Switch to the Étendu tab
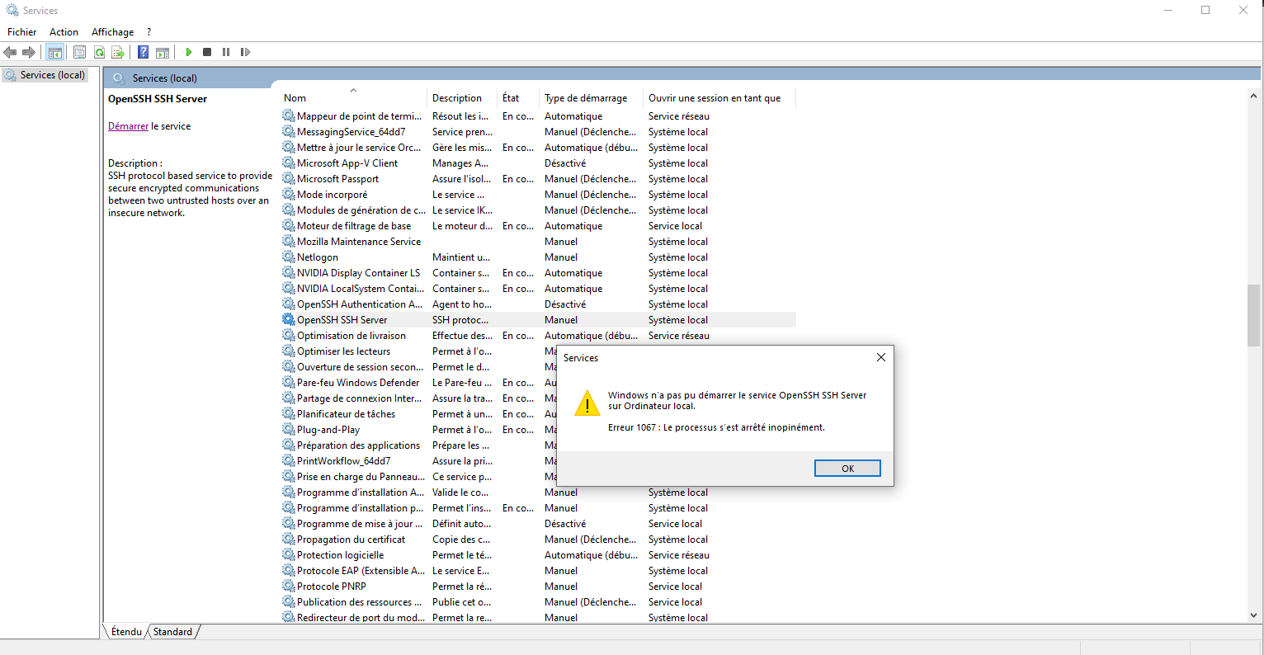 click(x=126, y=632)
